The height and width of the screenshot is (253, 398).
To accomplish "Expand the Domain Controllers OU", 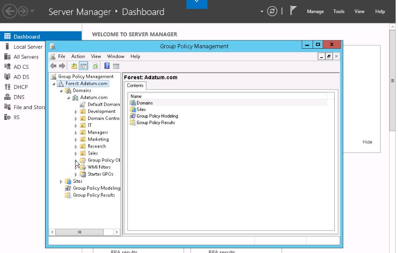I will [76, 119].
